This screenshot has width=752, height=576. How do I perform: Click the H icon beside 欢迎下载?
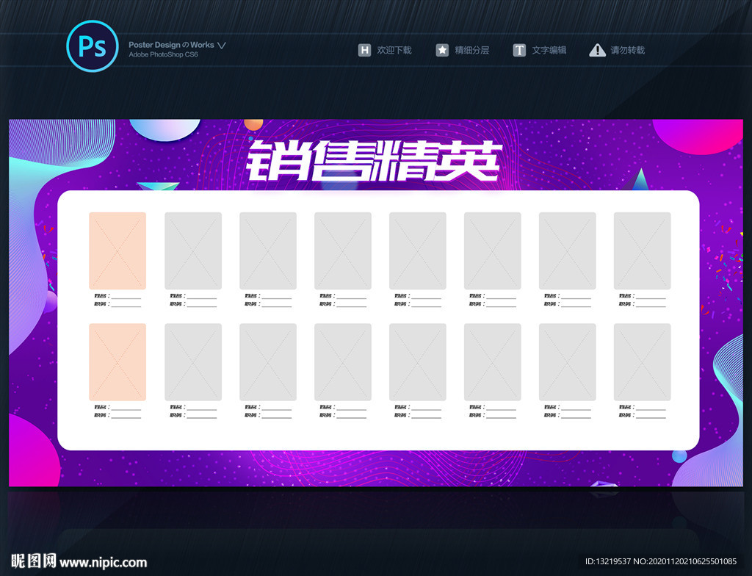(x=364, y=50)
